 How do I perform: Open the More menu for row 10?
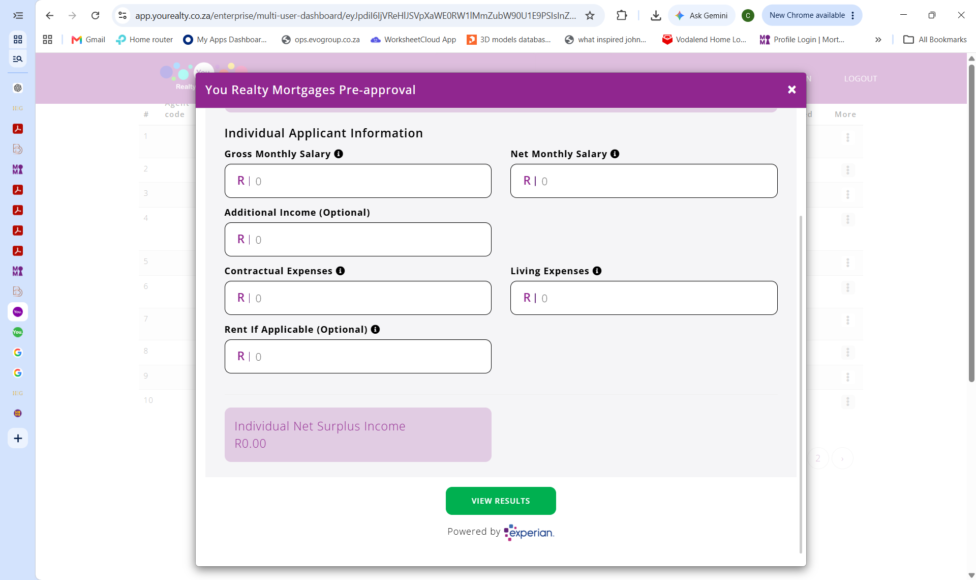(x=847, y=401)
